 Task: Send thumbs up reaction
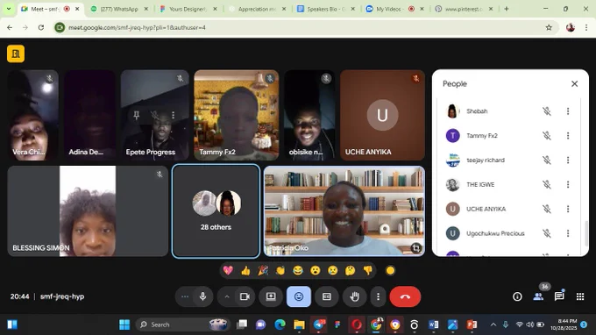245,270
